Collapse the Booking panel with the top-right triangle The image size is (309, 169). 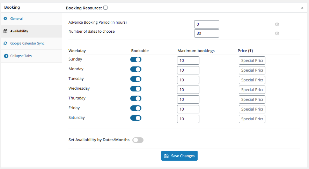pos(302,8)
